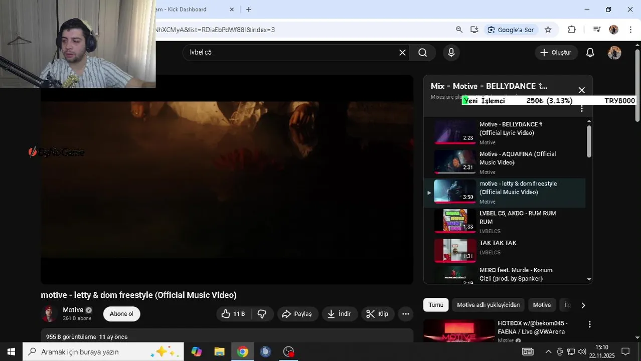Share the video via Paylaş

(x=297, y=314)
